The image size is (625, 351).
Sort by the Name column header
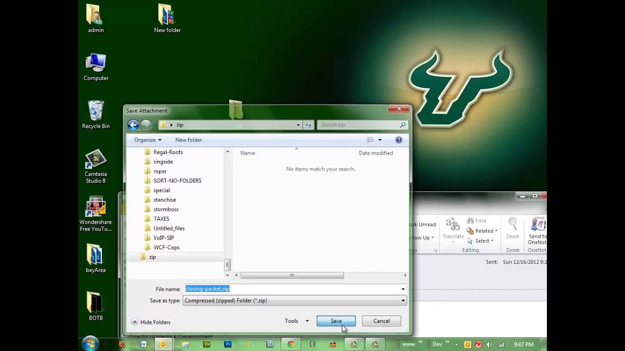(x=248, y=153)
